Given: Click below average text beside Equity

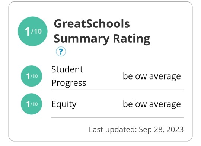Looking at the screenshot, I should (x=152, y=104).
